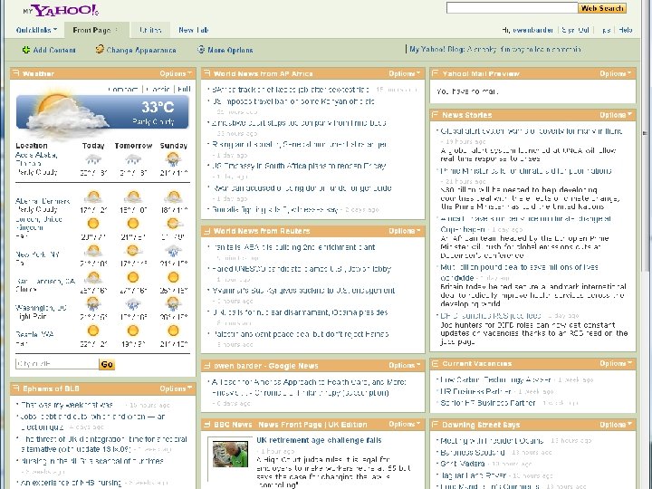652x489 pixels.
Task: Click Addis Ababa's Sunday weather icon
Action: [173, 158]
